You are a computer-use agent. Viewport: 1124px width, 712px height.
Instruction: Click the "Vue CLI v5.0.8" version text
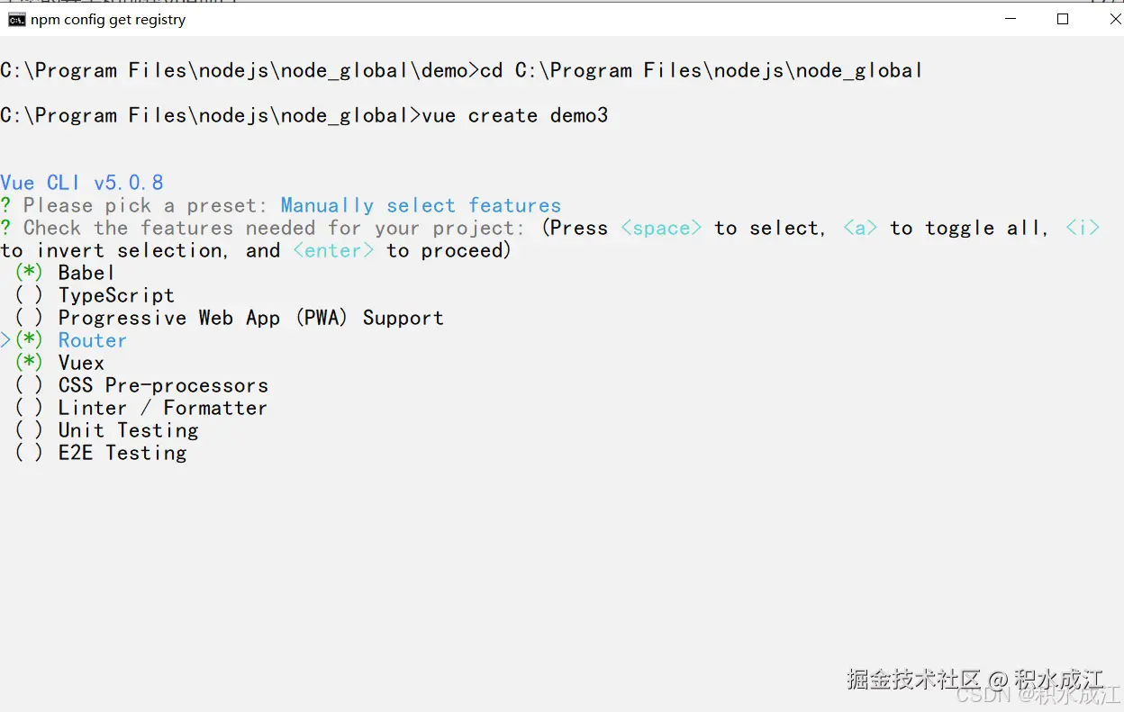click(82, 183)
